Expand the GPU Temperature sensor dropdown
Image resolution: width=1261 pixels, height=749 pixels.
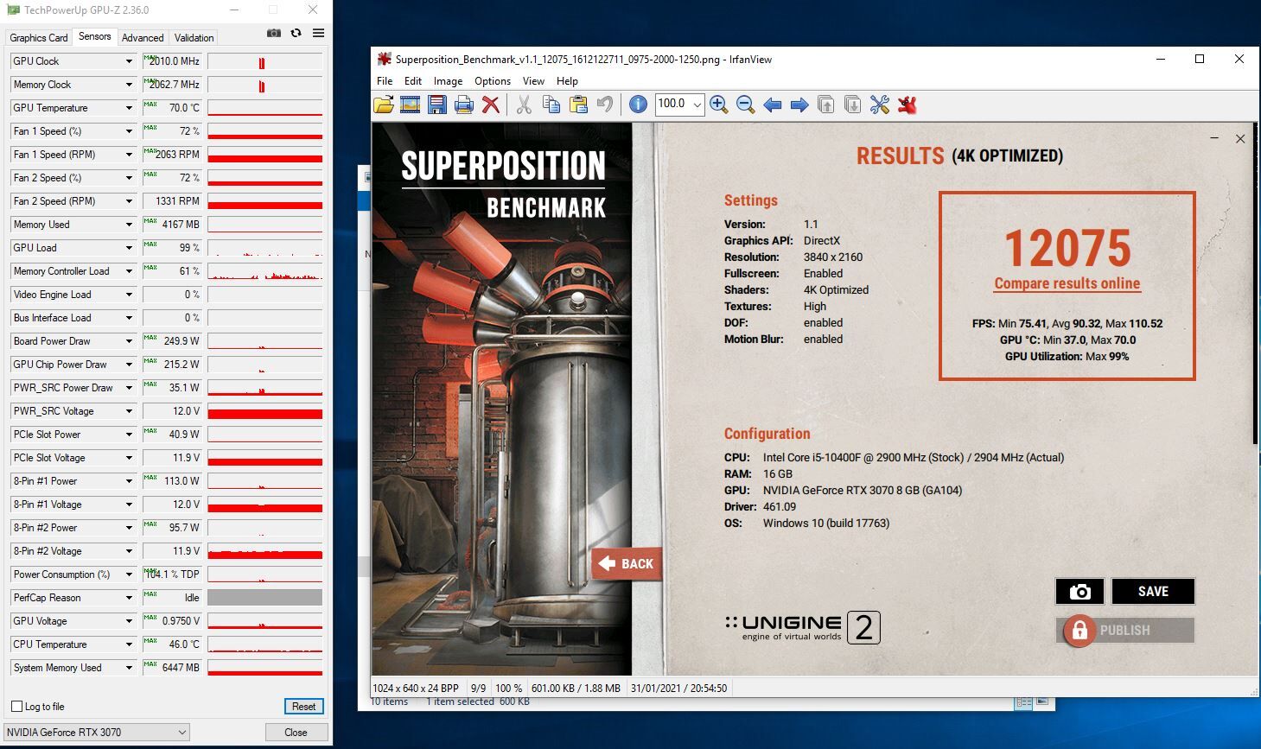click(129, 108)
